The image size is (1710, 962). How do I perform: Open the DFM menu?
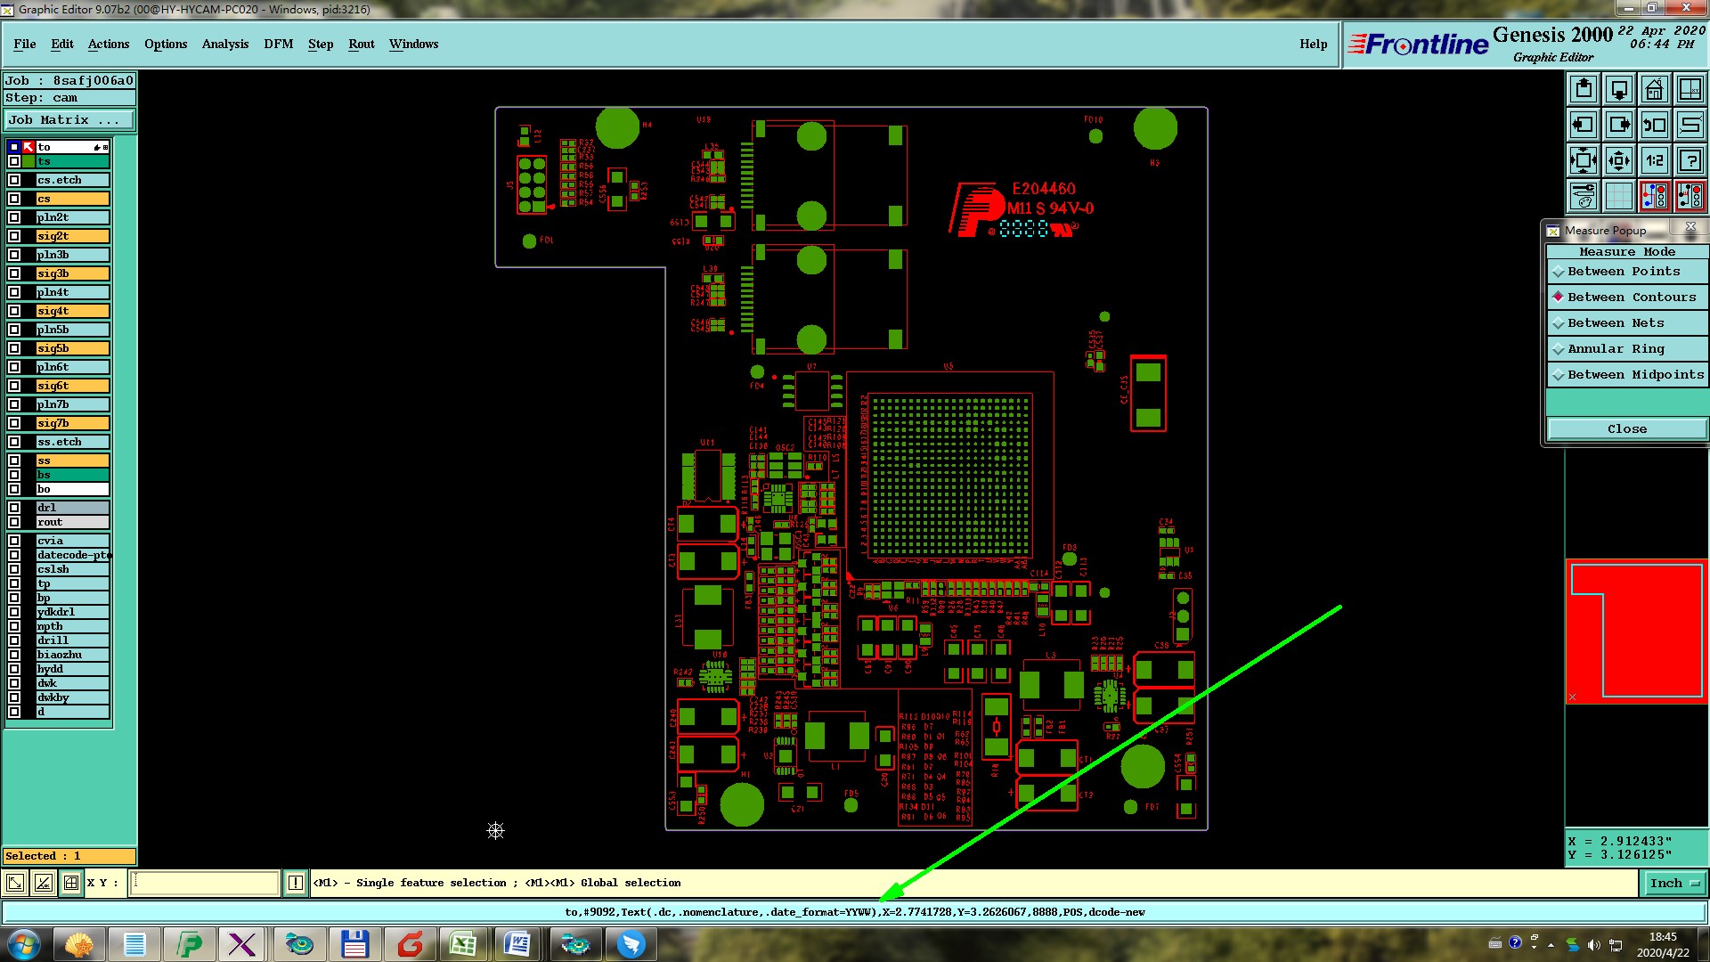pyautogui.click(x=278, y=44)
